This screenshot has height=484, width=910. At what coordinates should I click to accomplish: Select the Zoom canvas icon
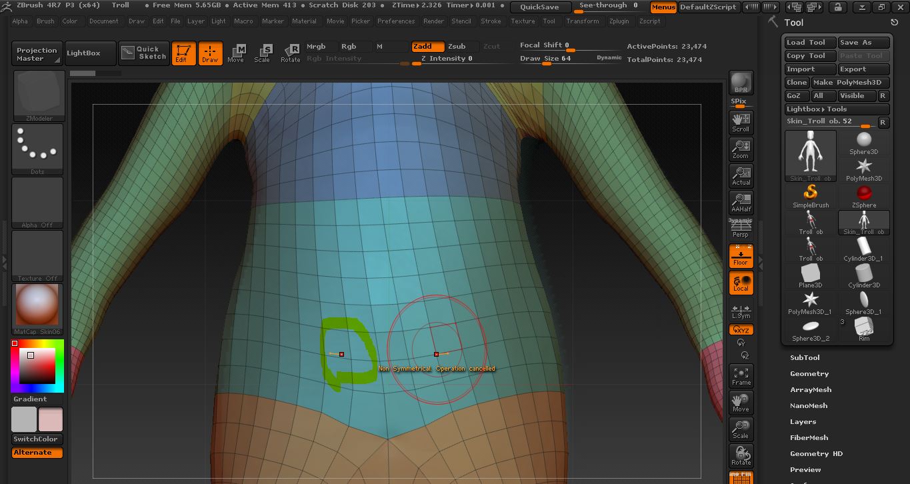pos(741,149)
